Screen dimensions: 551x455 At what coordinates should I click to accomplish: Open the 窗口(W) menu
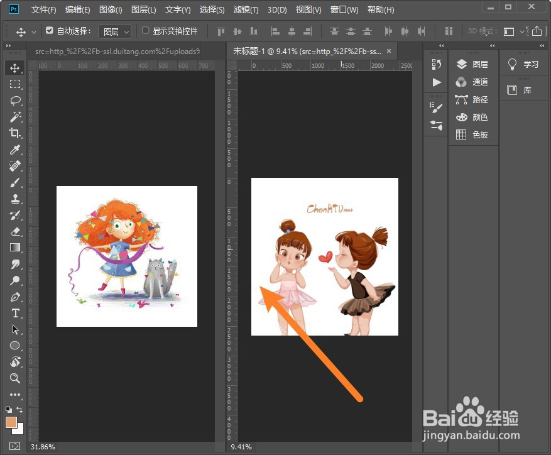coord(344,10)
